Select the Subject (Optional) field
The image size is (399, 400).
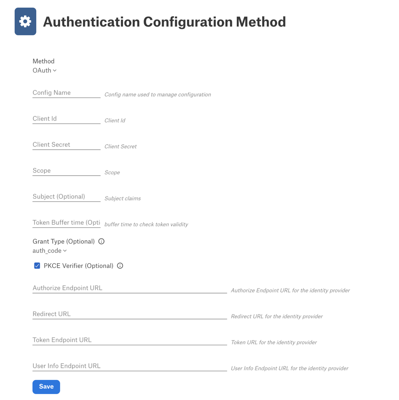pos(66,197)
